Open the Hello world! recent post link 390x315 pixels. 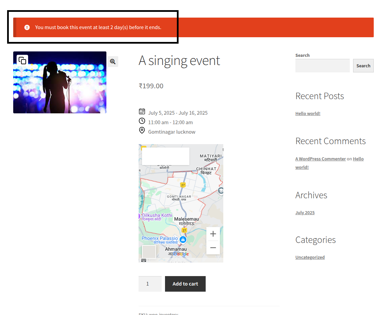[x=308, y=114]
